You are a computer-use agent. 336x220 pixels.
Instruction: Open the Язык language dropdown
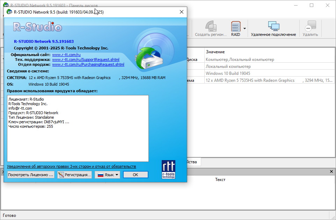click(x=107, y=175)
